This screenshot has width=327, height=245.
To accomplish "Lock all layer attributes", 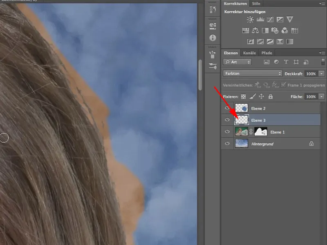I will tap(271, 96).
